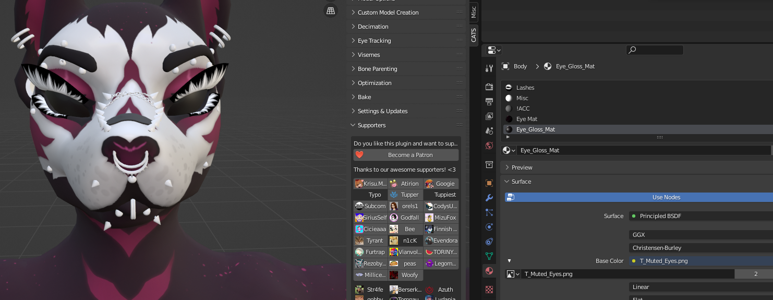The image size is (773, 300).
Task: Switch to the CATS sidebar tab
Action: tap(474, 35)
